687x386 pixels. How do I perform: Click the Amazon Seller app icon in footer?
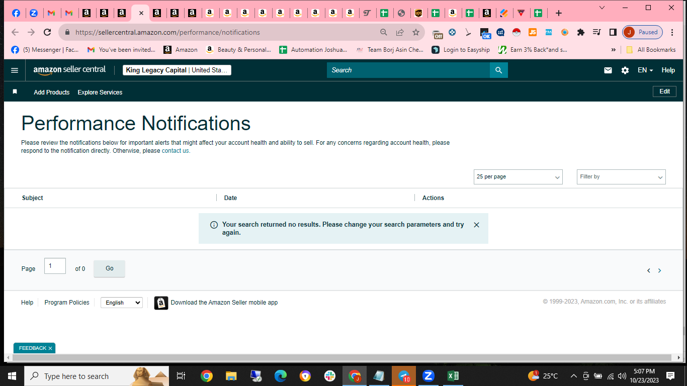tap(161, 303)
